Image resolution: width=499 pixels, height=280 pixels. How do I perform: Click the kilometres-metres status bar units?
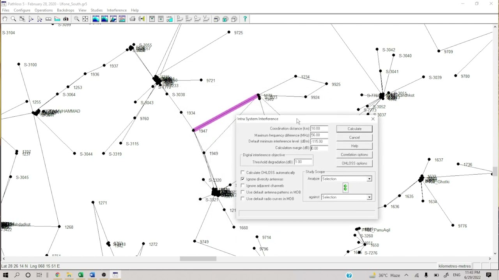click(x=454, y=266)
